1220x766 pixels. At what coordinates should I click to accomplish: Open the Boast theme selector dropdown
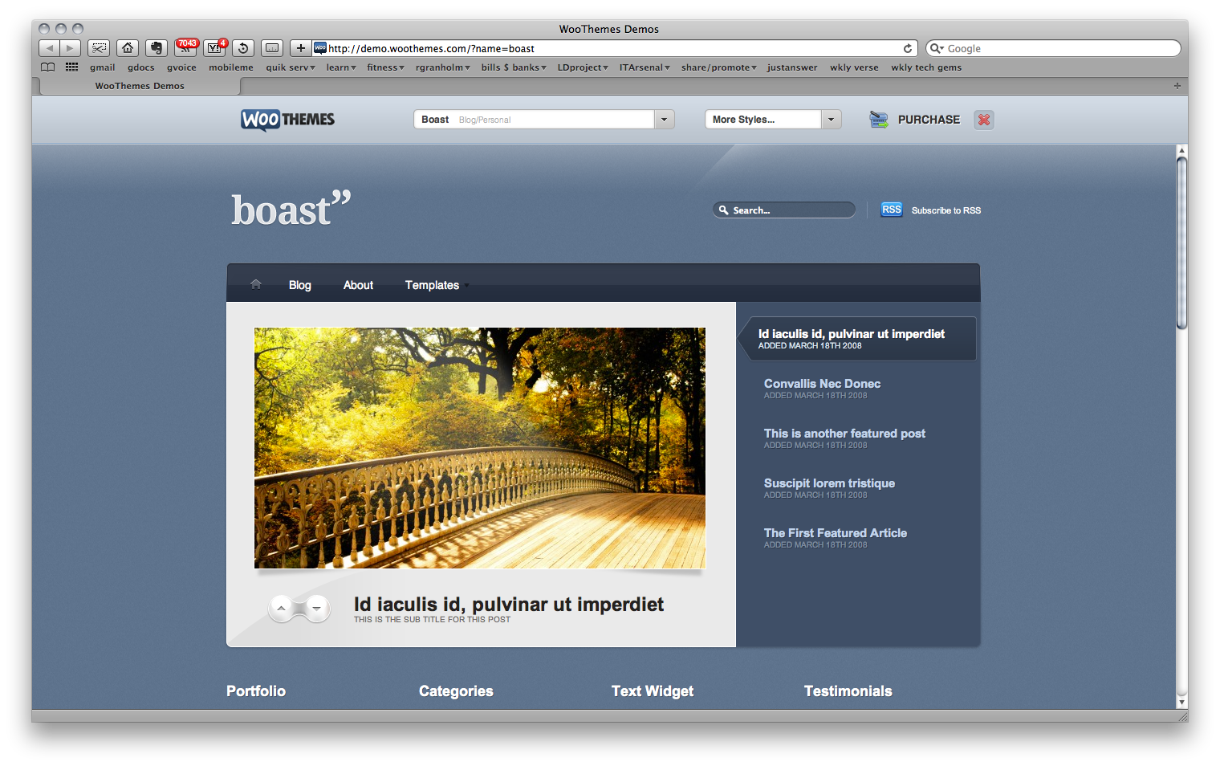(664, 119)
